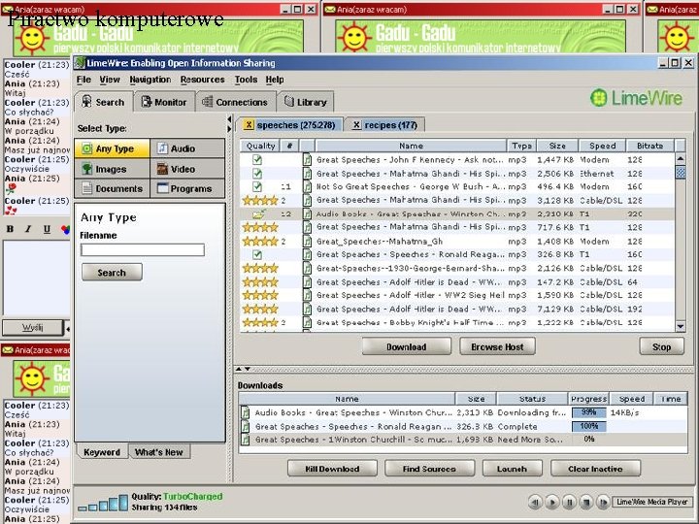Move downloads divider up with arrow
Viewport: 699px width, 524px height.
point(239,369)
